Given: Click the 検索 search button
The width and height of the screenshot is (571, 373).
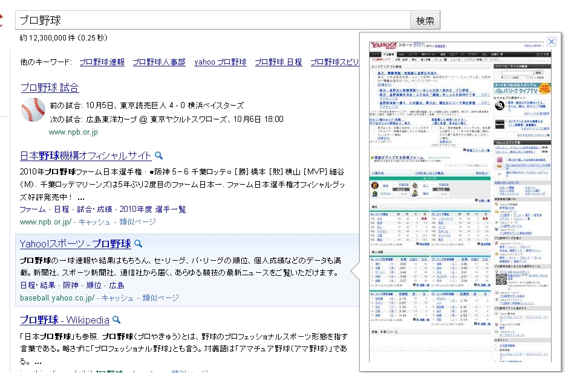Looking at the screenshot, I should (425, 21).
